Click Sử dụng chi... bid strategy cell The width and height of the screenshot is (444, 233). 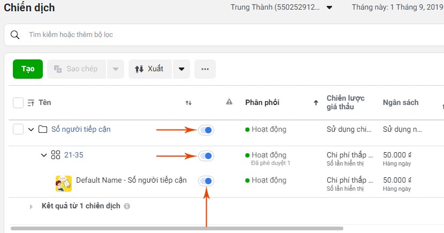349,130
